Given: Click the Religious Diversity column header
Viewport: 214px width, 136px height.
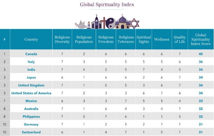Looking at the screenshot, I should pos(62,39).
